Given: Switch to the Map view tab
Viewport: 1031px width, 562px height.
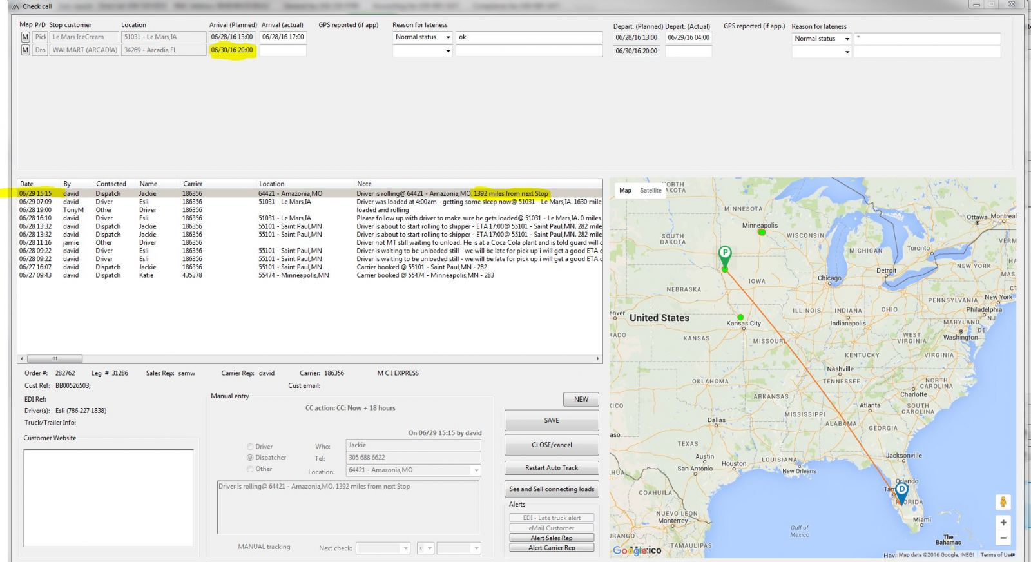Looking at the screenshot, I should [x=625, y=191].
